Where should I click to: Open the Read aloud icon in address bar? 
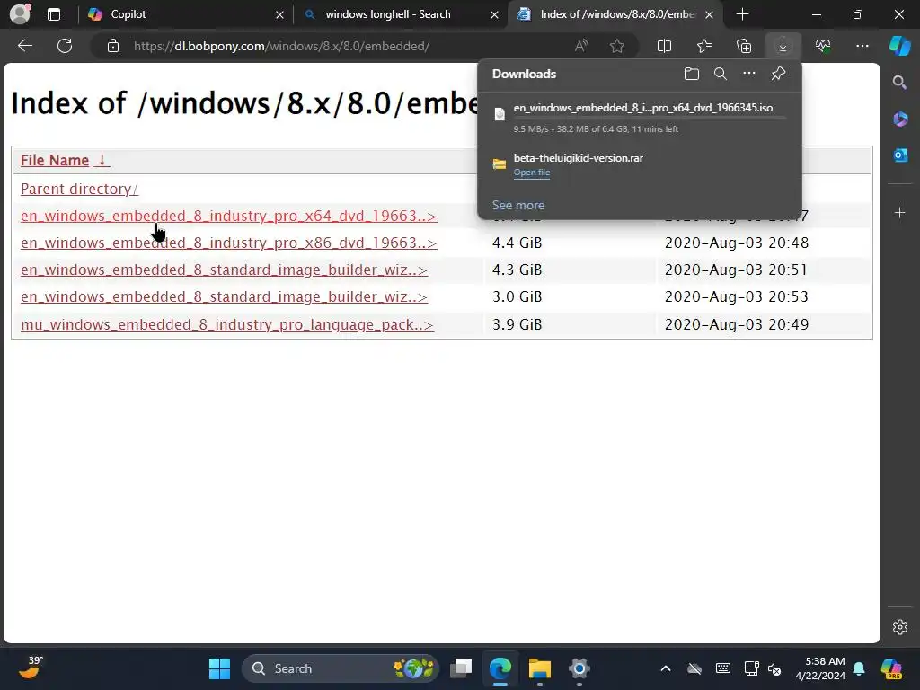pos(581,46)
